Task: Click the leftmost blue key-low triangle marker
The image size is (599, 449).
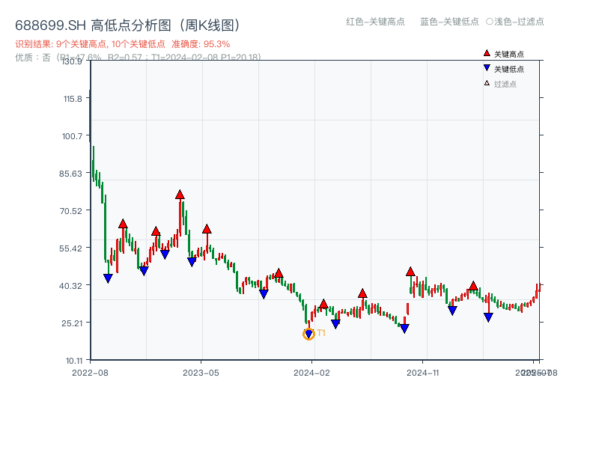Action: coord(108,277)
